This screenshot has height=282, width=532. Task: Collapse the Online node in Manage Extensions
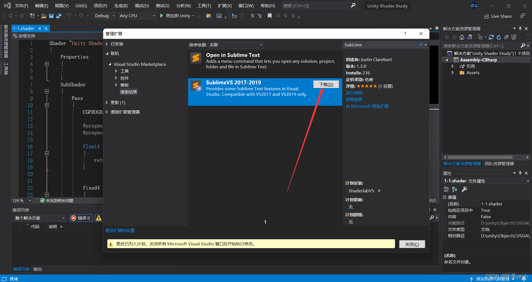pyautogui.click(x=107, y=53)
